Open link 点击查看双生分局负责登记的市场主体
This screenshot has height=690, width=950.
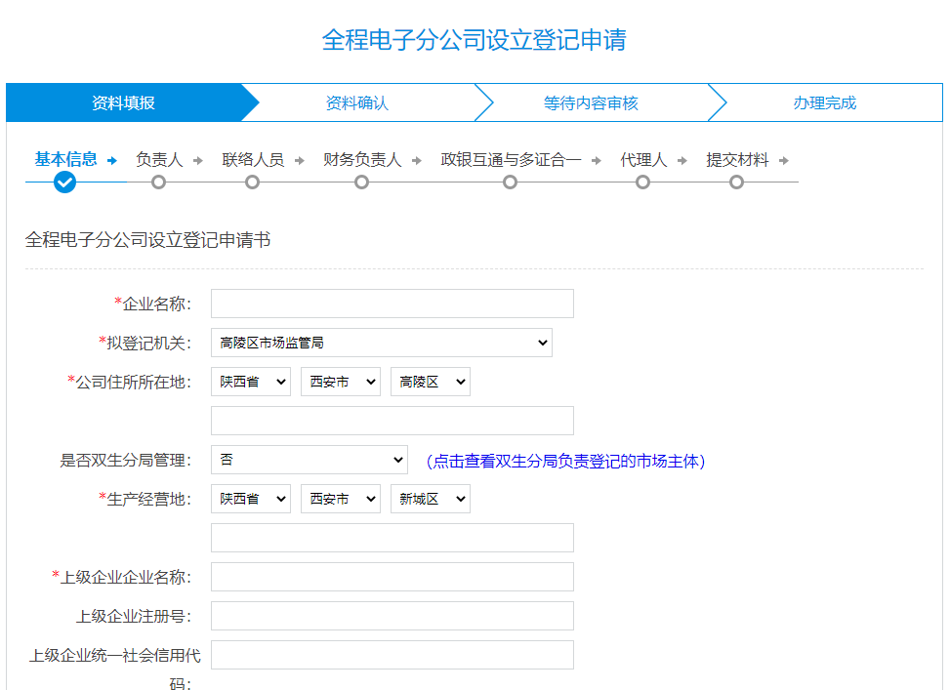(x=566, y=461)
